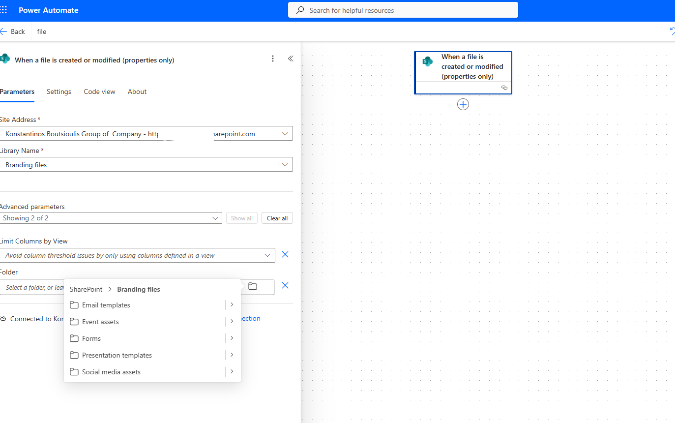Image resolution: width=675 pixels, height=423 pixels.
Task: Open the About tab
Action: 137,91
